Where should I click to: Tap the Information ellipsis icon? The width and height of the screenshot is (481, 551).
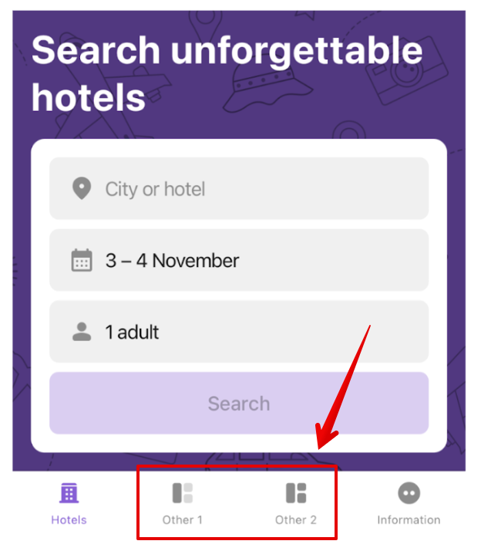click(x=409, y=493)
